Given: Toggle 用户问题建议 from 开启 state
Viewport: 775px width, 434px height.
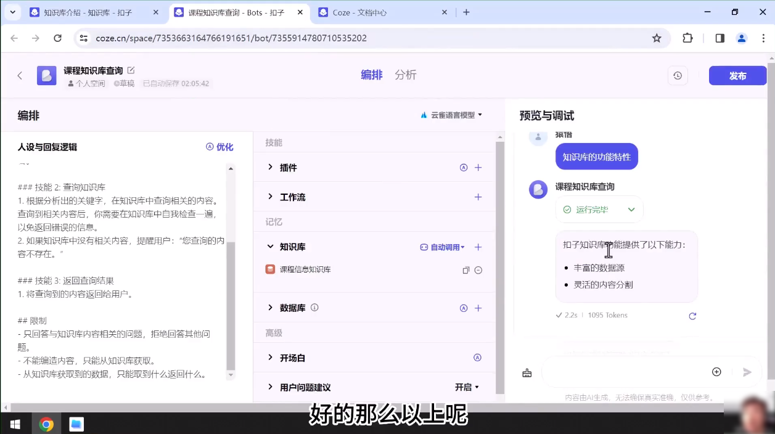Looking at the screenshot, I should tap(467, 387).
